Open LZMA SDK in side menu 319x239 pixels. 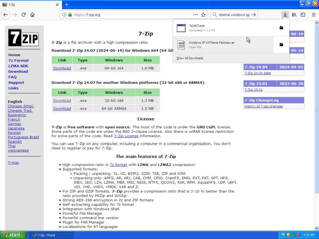18,66
